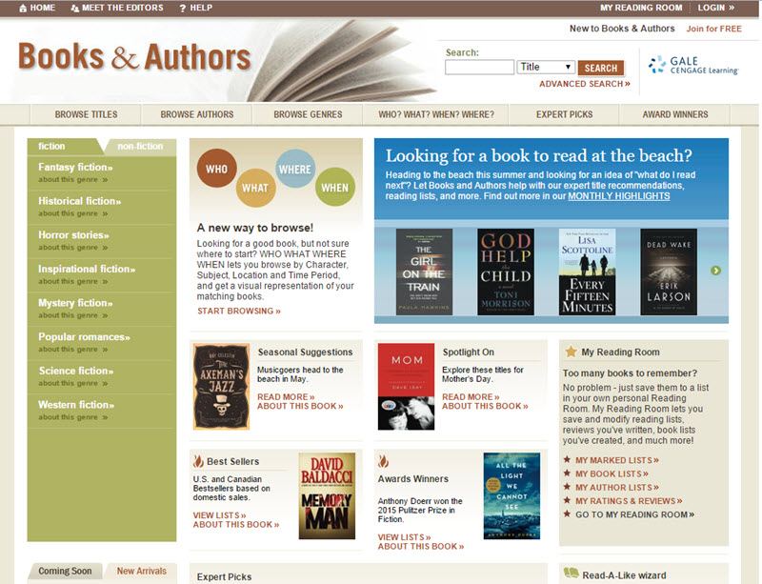
Task: Click the flame icon beside Best Sellers
Action: 198,460
